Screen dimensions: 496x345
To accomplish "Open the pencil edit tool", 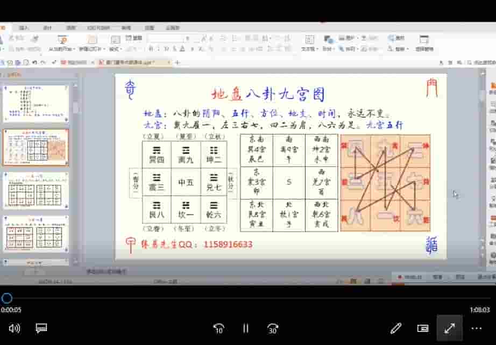I will click(x=396, y=328).
